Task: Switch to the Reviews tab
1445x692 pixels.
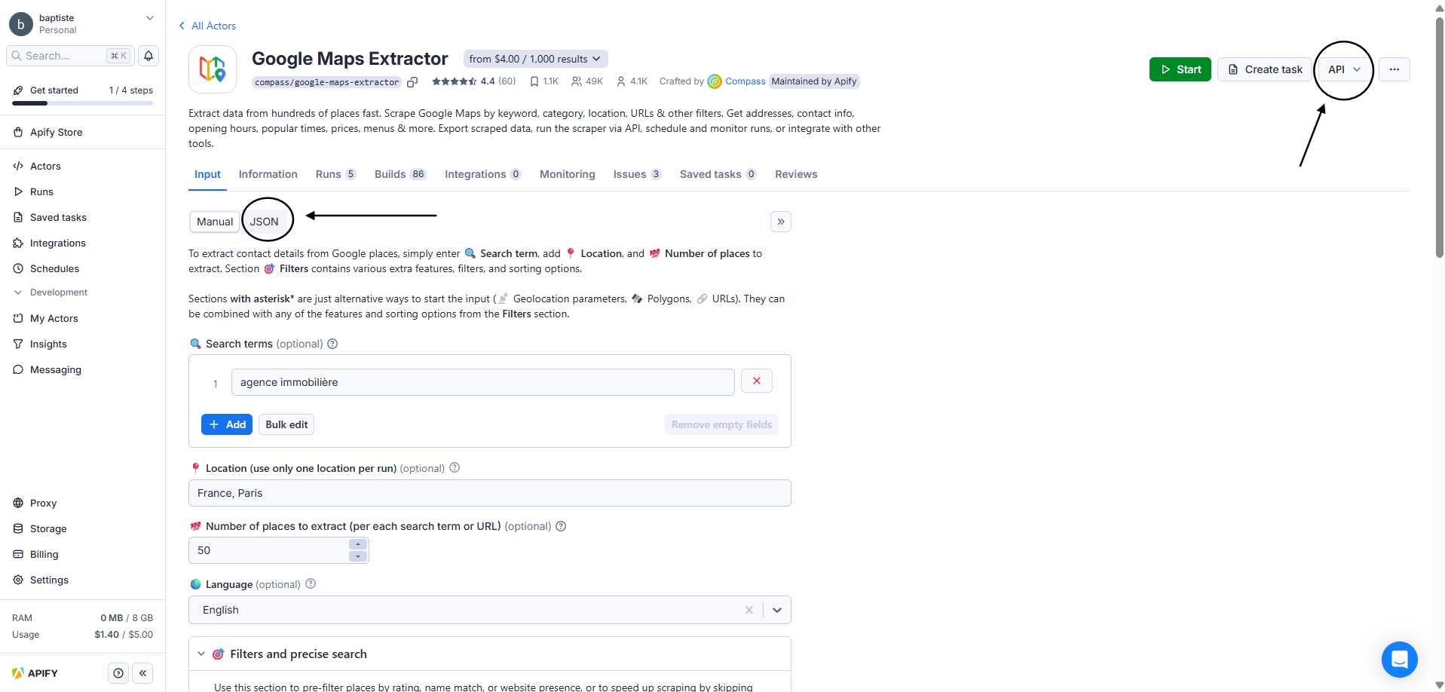Action: pyautogui.click(x=796, y=174)
